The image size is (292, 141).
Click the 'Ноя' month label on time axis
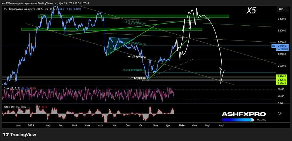tap(155, 126)
